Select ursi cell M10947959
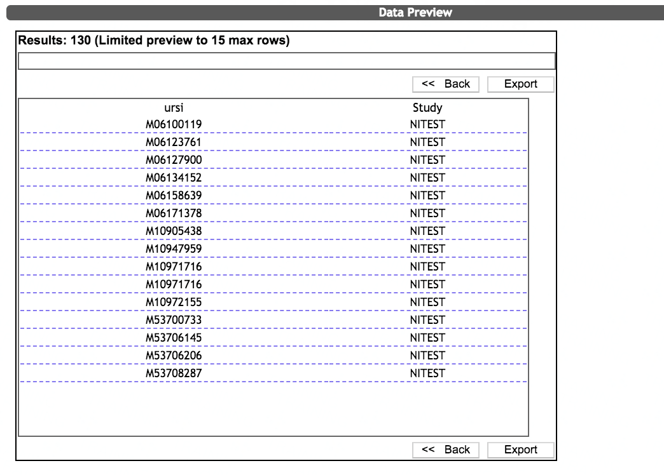Image resolution: width=664 pixels, height=475 pixels. point(174,249)
